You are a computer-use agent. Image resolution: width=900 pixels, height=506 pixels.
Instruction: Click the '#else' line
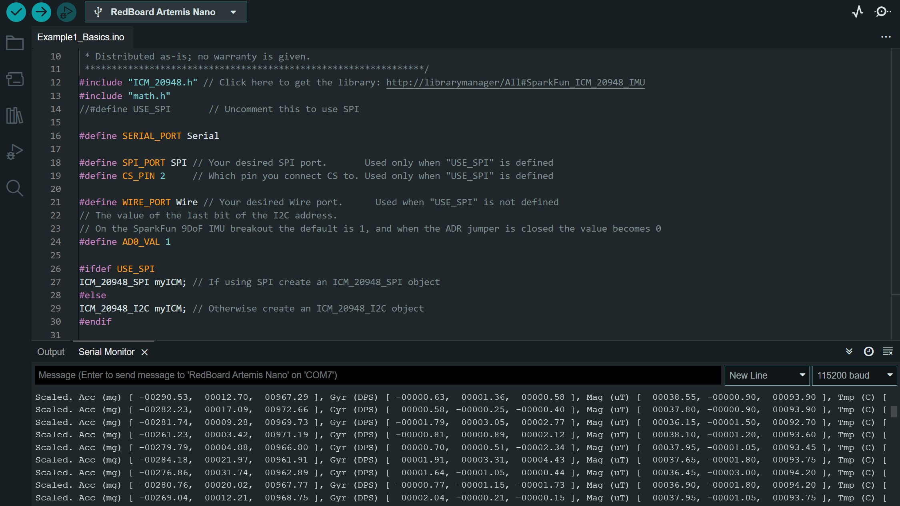point(92,296)
